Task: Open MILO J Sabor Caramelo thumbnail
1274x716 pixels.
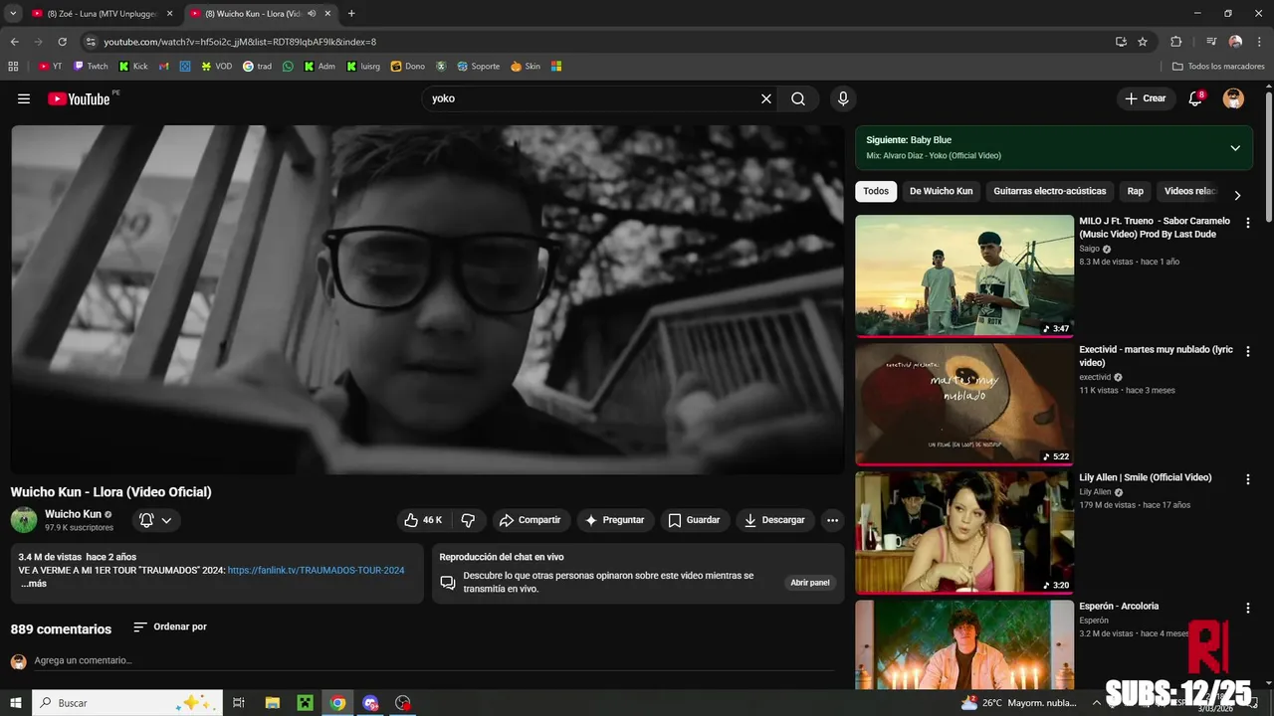Action: (964, 276)
